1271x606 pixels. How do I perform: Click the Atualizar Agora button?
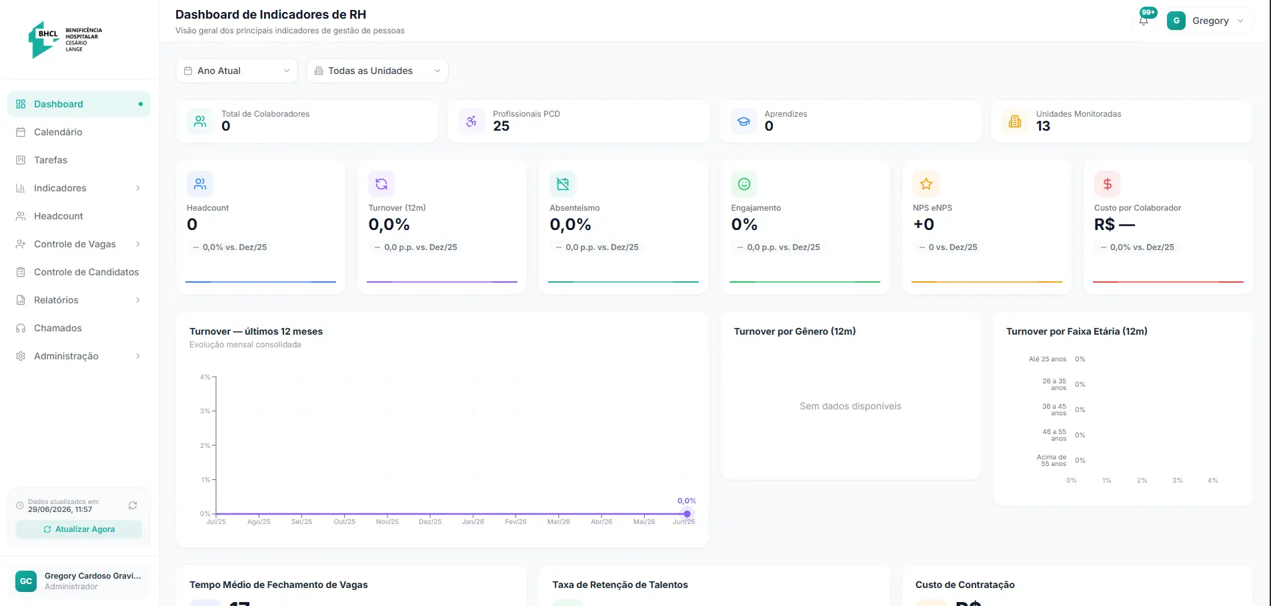point(79,529)
